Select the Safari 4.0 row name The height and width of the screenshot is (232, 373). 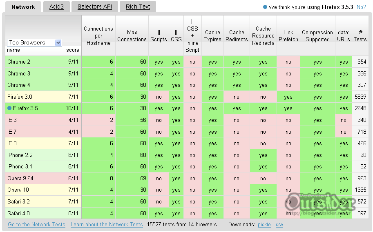point(18,213)
